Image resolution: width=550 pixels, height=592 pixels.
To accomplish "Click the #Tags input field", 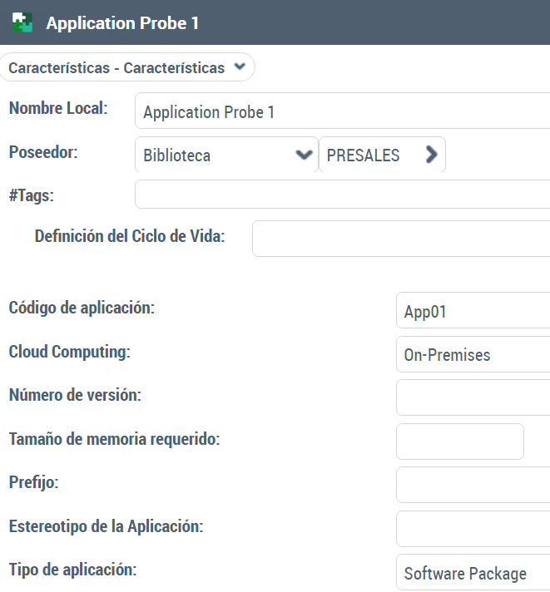I will (x=342, y=195).
